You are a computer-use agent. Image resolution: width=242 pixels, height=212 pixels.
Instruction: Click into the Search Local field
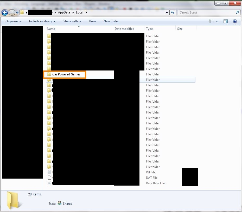[x=206, y=12]
